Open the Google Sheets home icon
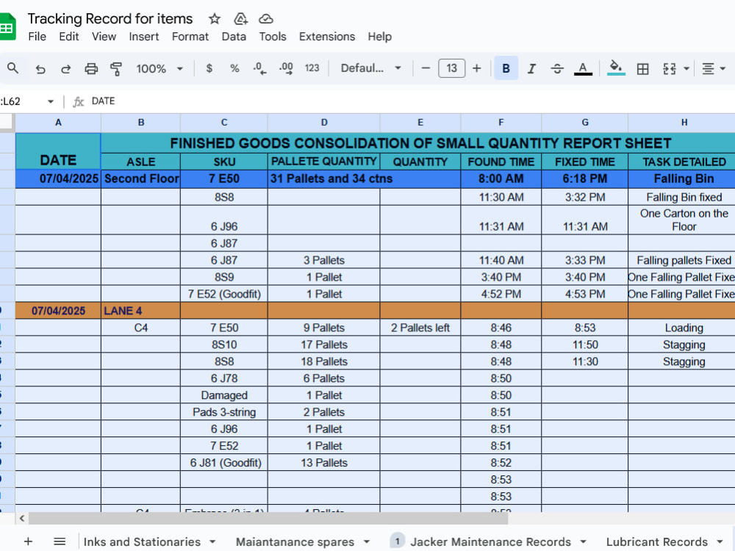Viewport: 735px width, 551px height. click(7, 27)
